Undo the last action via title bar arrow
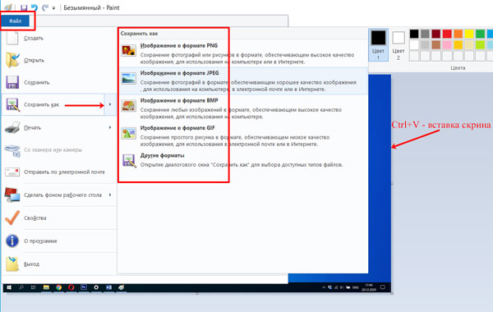Screen dimensions: 493x312 click(x=34, y=8)
